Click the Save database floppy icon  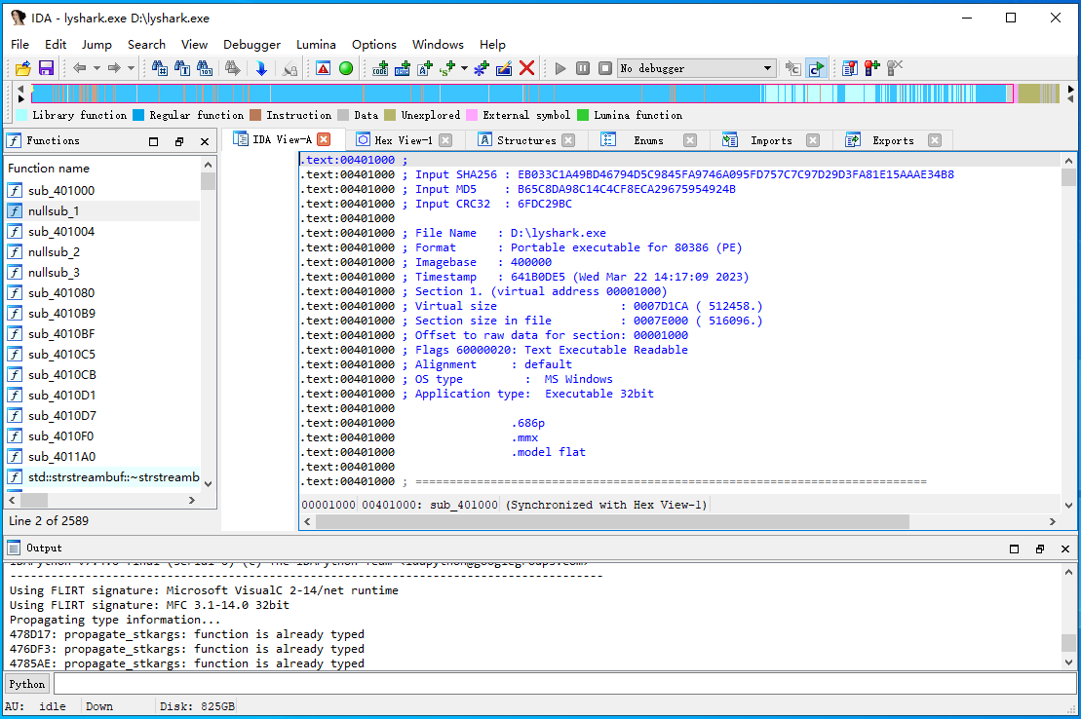pos(46,68)
